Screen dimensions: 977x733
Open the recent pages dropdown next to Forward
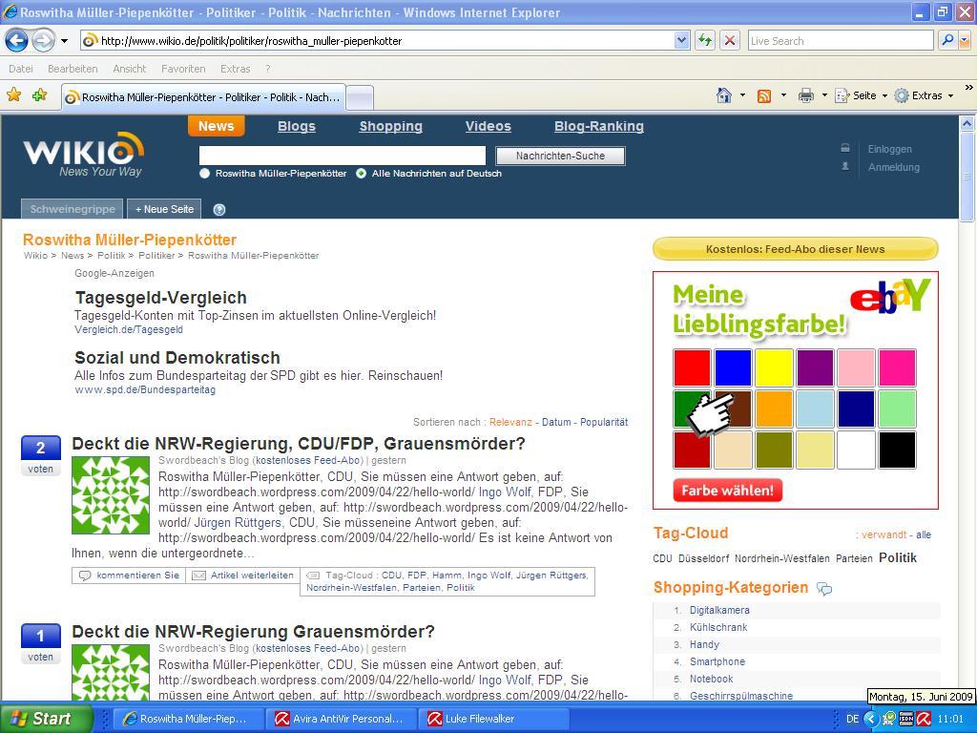coord(64,41)
